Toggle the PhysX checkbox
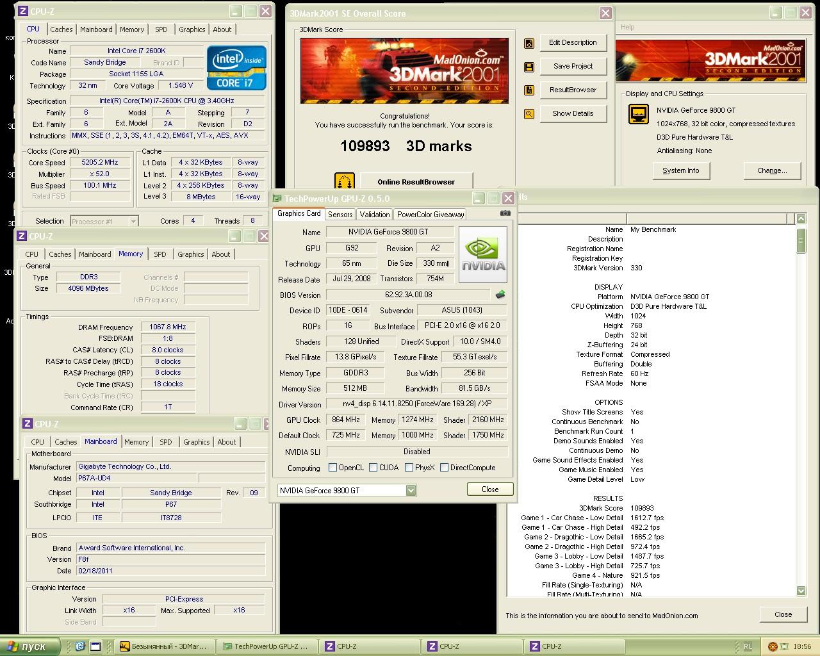820x656 pixels. [409, 468]
